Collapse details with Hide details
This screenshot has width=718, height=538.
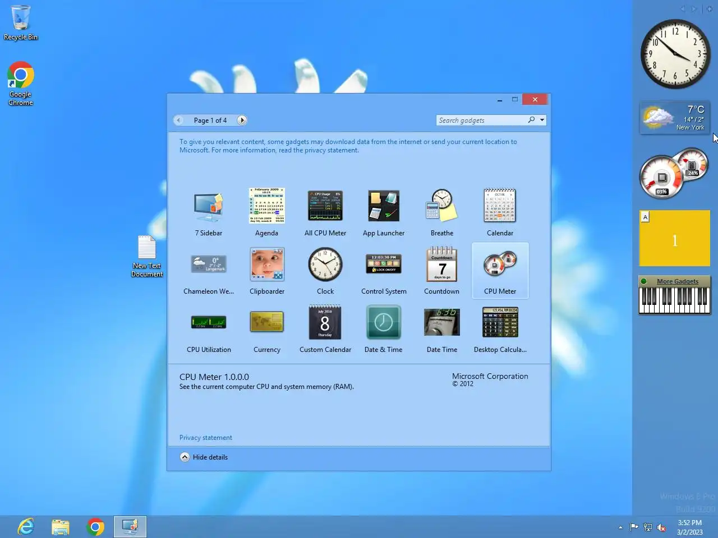[x=204, y=457]
